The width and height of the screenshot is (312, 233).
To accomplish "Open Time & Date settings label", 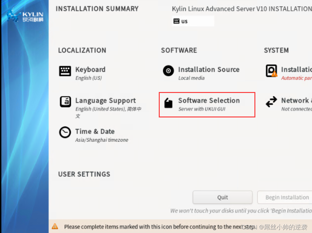I will coord(95,131).
